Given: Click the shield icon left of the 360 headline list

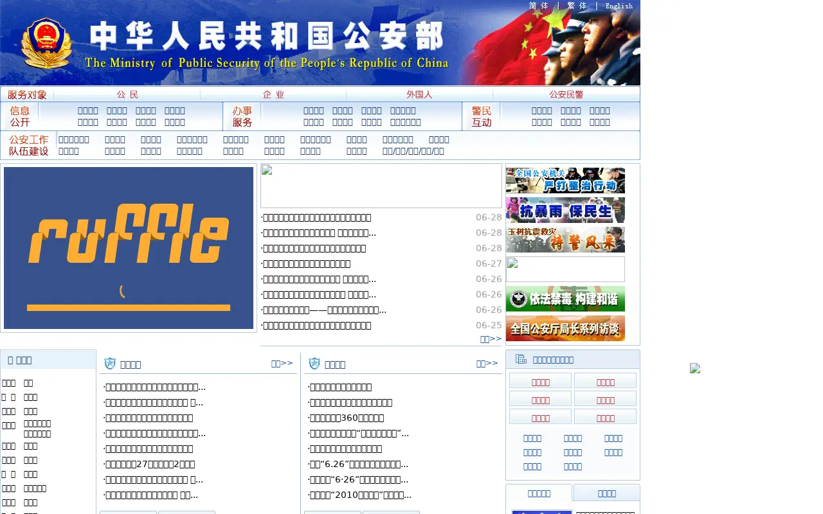Looking at the screenshot, I should (314, 364).
